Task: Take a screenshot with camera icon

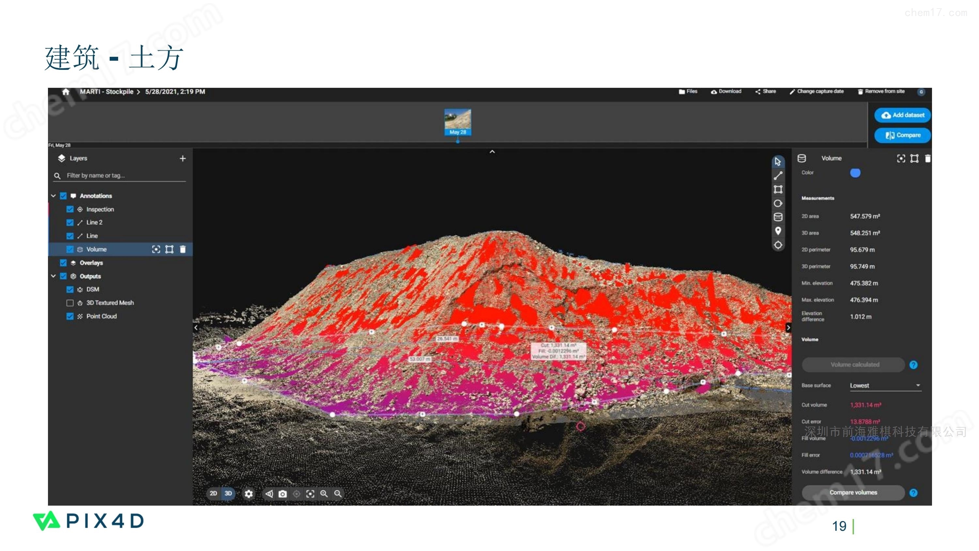Action: click(x=282, y=494)
